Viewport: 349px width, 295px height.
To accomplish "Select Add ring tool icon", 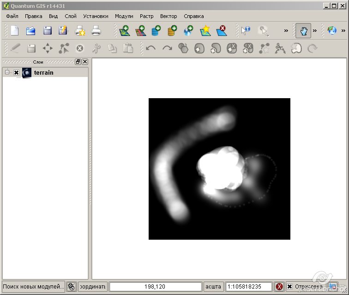I will 199,48.
